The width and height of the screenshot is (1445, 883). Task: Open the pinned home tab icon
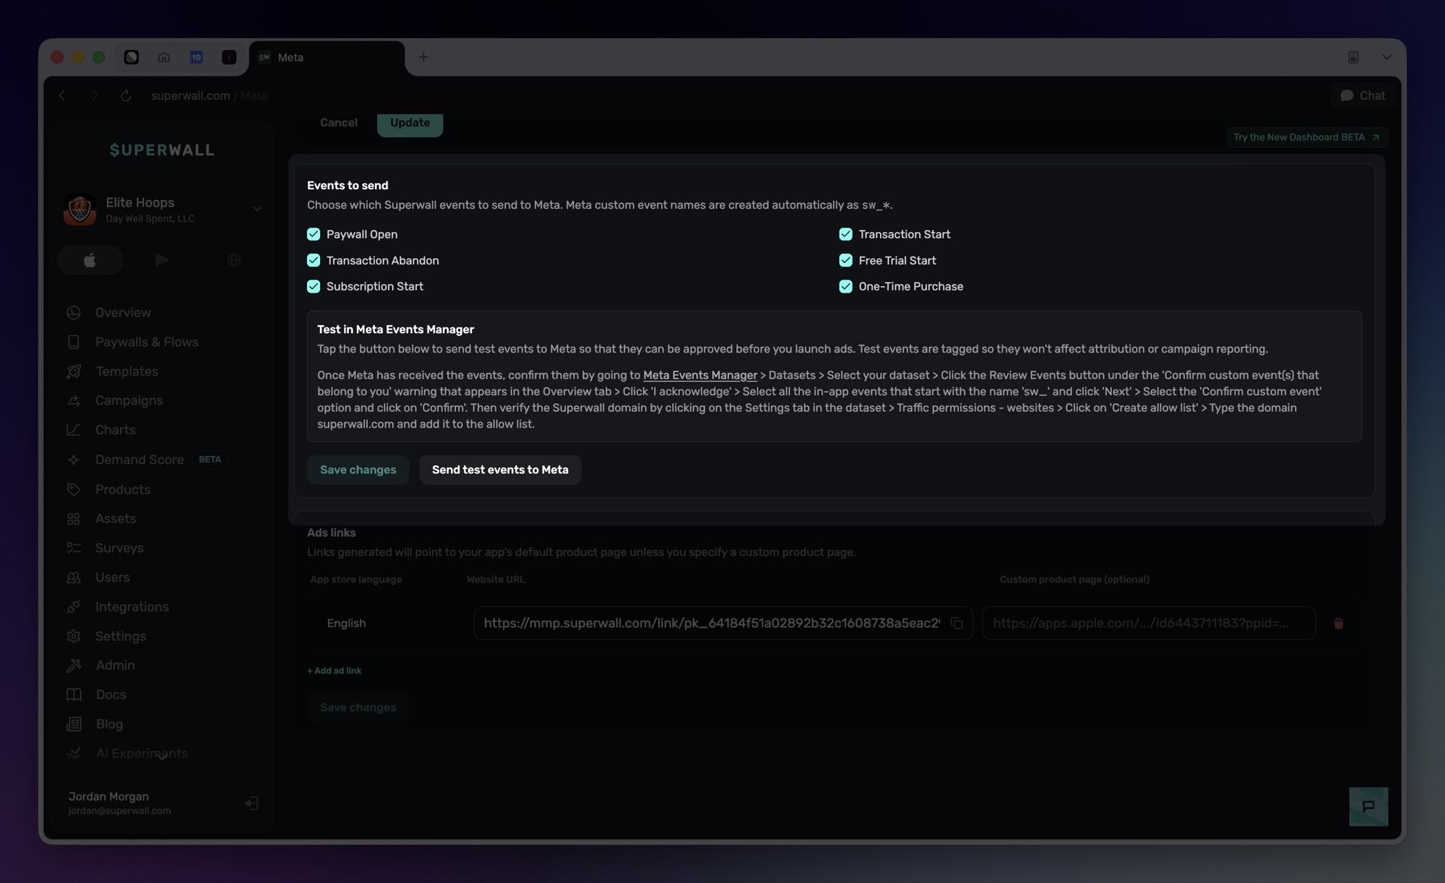click(x=164, y=57)
